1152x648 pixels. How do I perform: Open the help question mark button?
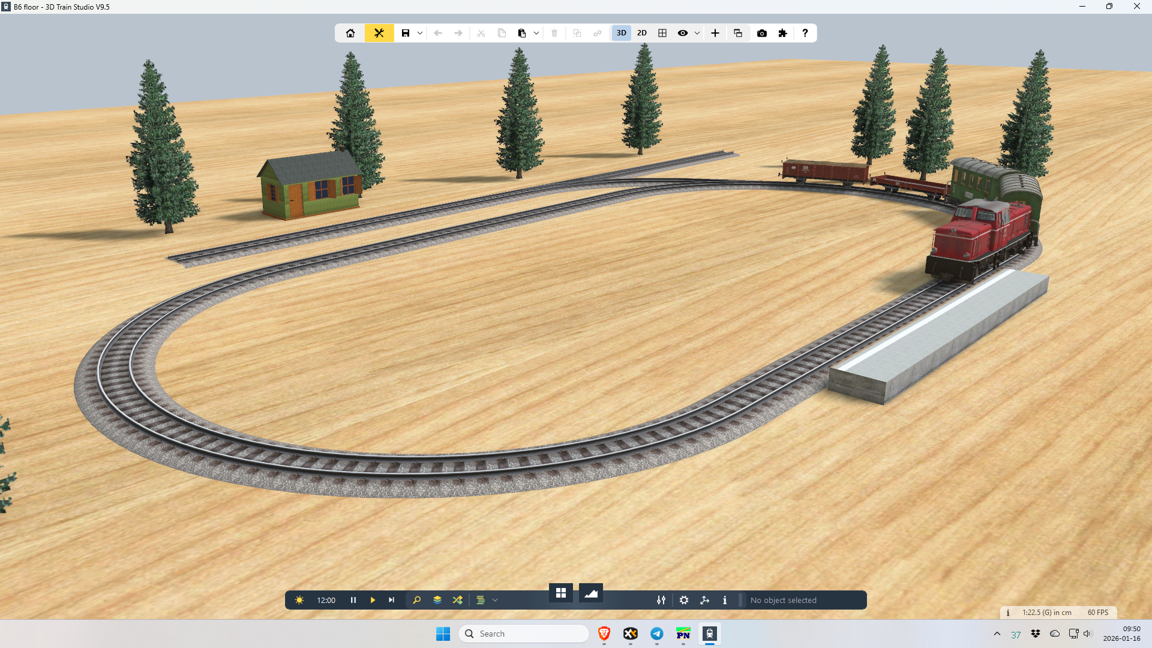click(805, 33)
